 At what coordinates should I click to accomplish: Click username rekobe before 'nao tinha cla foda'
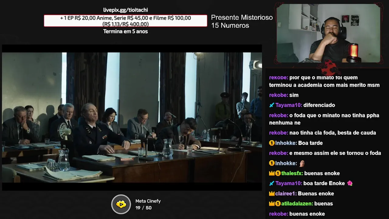click(278, 133)
